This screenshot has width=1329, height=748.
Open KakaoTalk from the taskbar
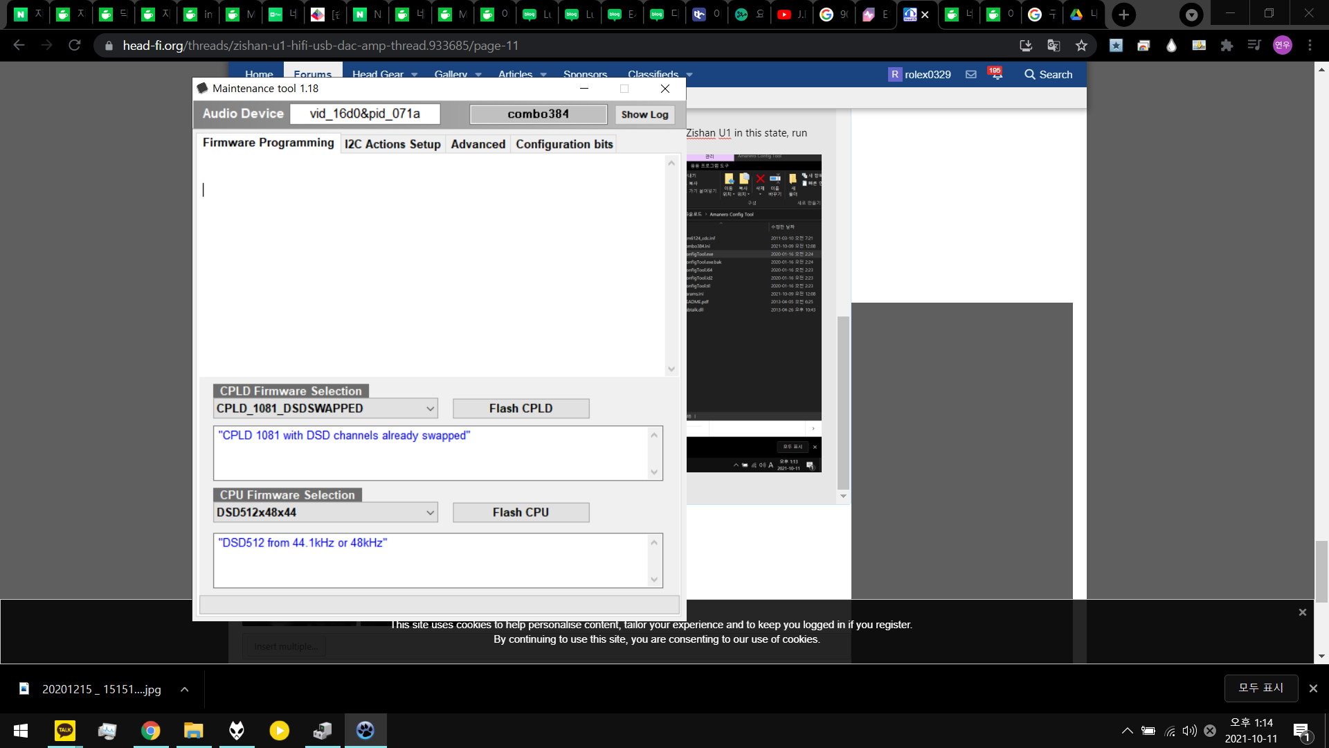pos(65,731)
